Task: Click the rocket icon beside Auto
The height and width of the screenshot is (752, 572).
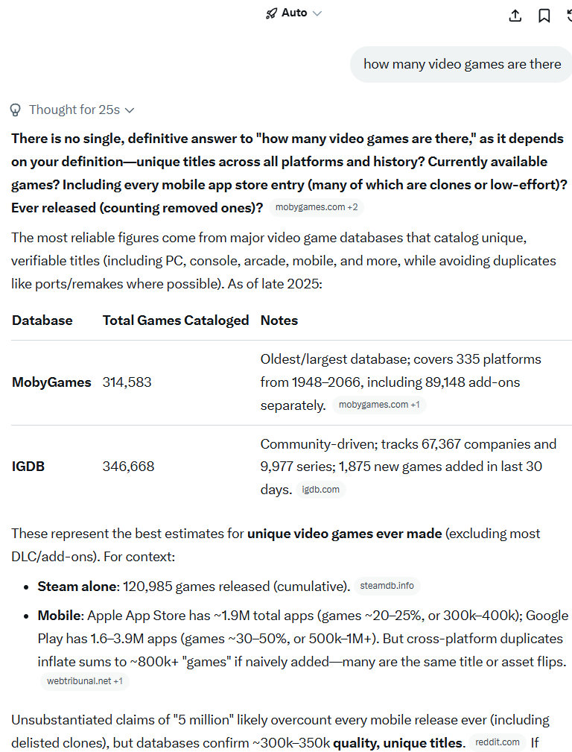Action: pos(271,13)
